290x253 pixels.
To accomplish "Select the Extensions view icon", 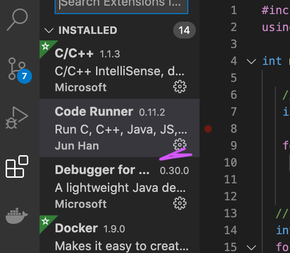I will 17,166.
